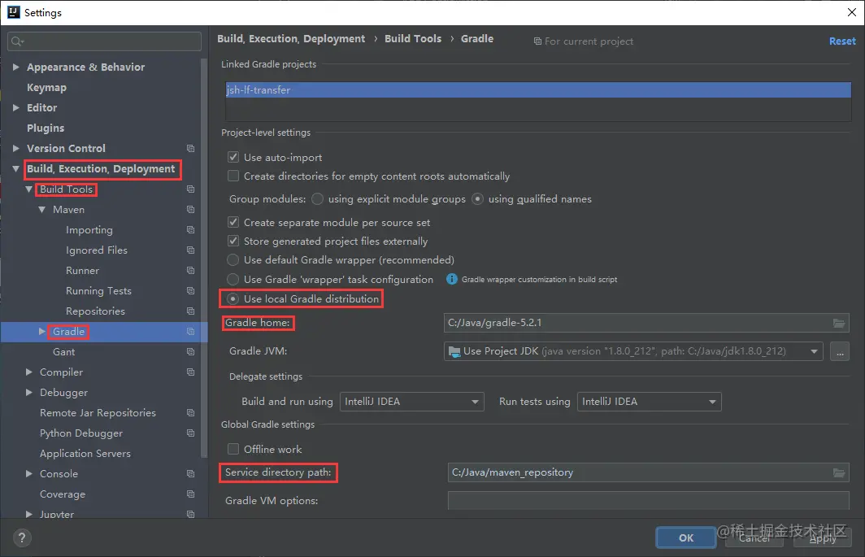Click the OK button
This screenshot has height=557, width=865.
(x=685, y=537)
